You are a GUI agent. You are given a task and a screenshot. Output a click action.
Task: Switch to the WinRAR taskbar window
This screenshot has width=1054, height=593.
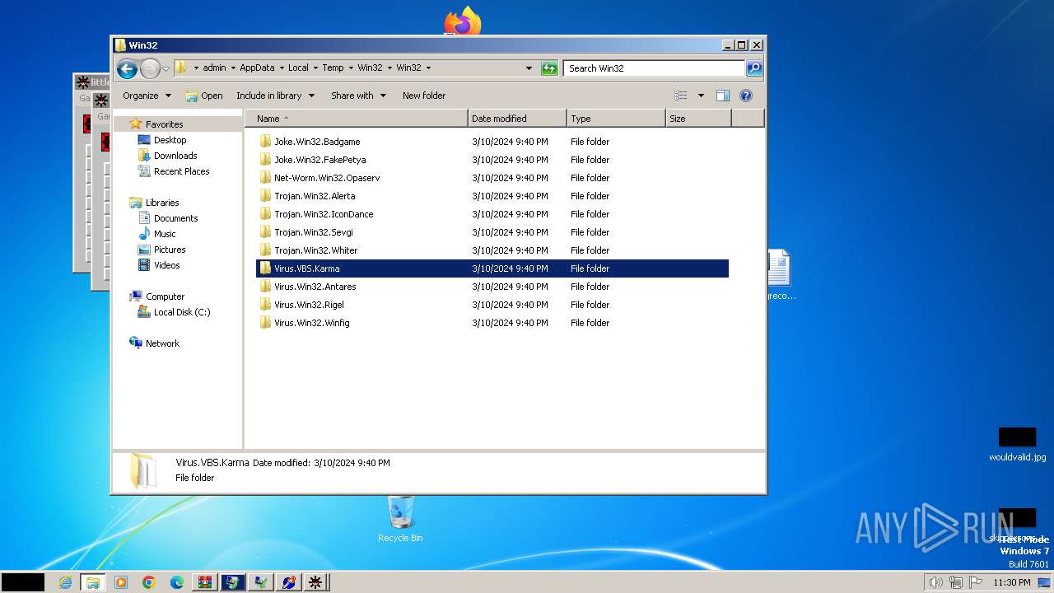(x=205, y=582)
